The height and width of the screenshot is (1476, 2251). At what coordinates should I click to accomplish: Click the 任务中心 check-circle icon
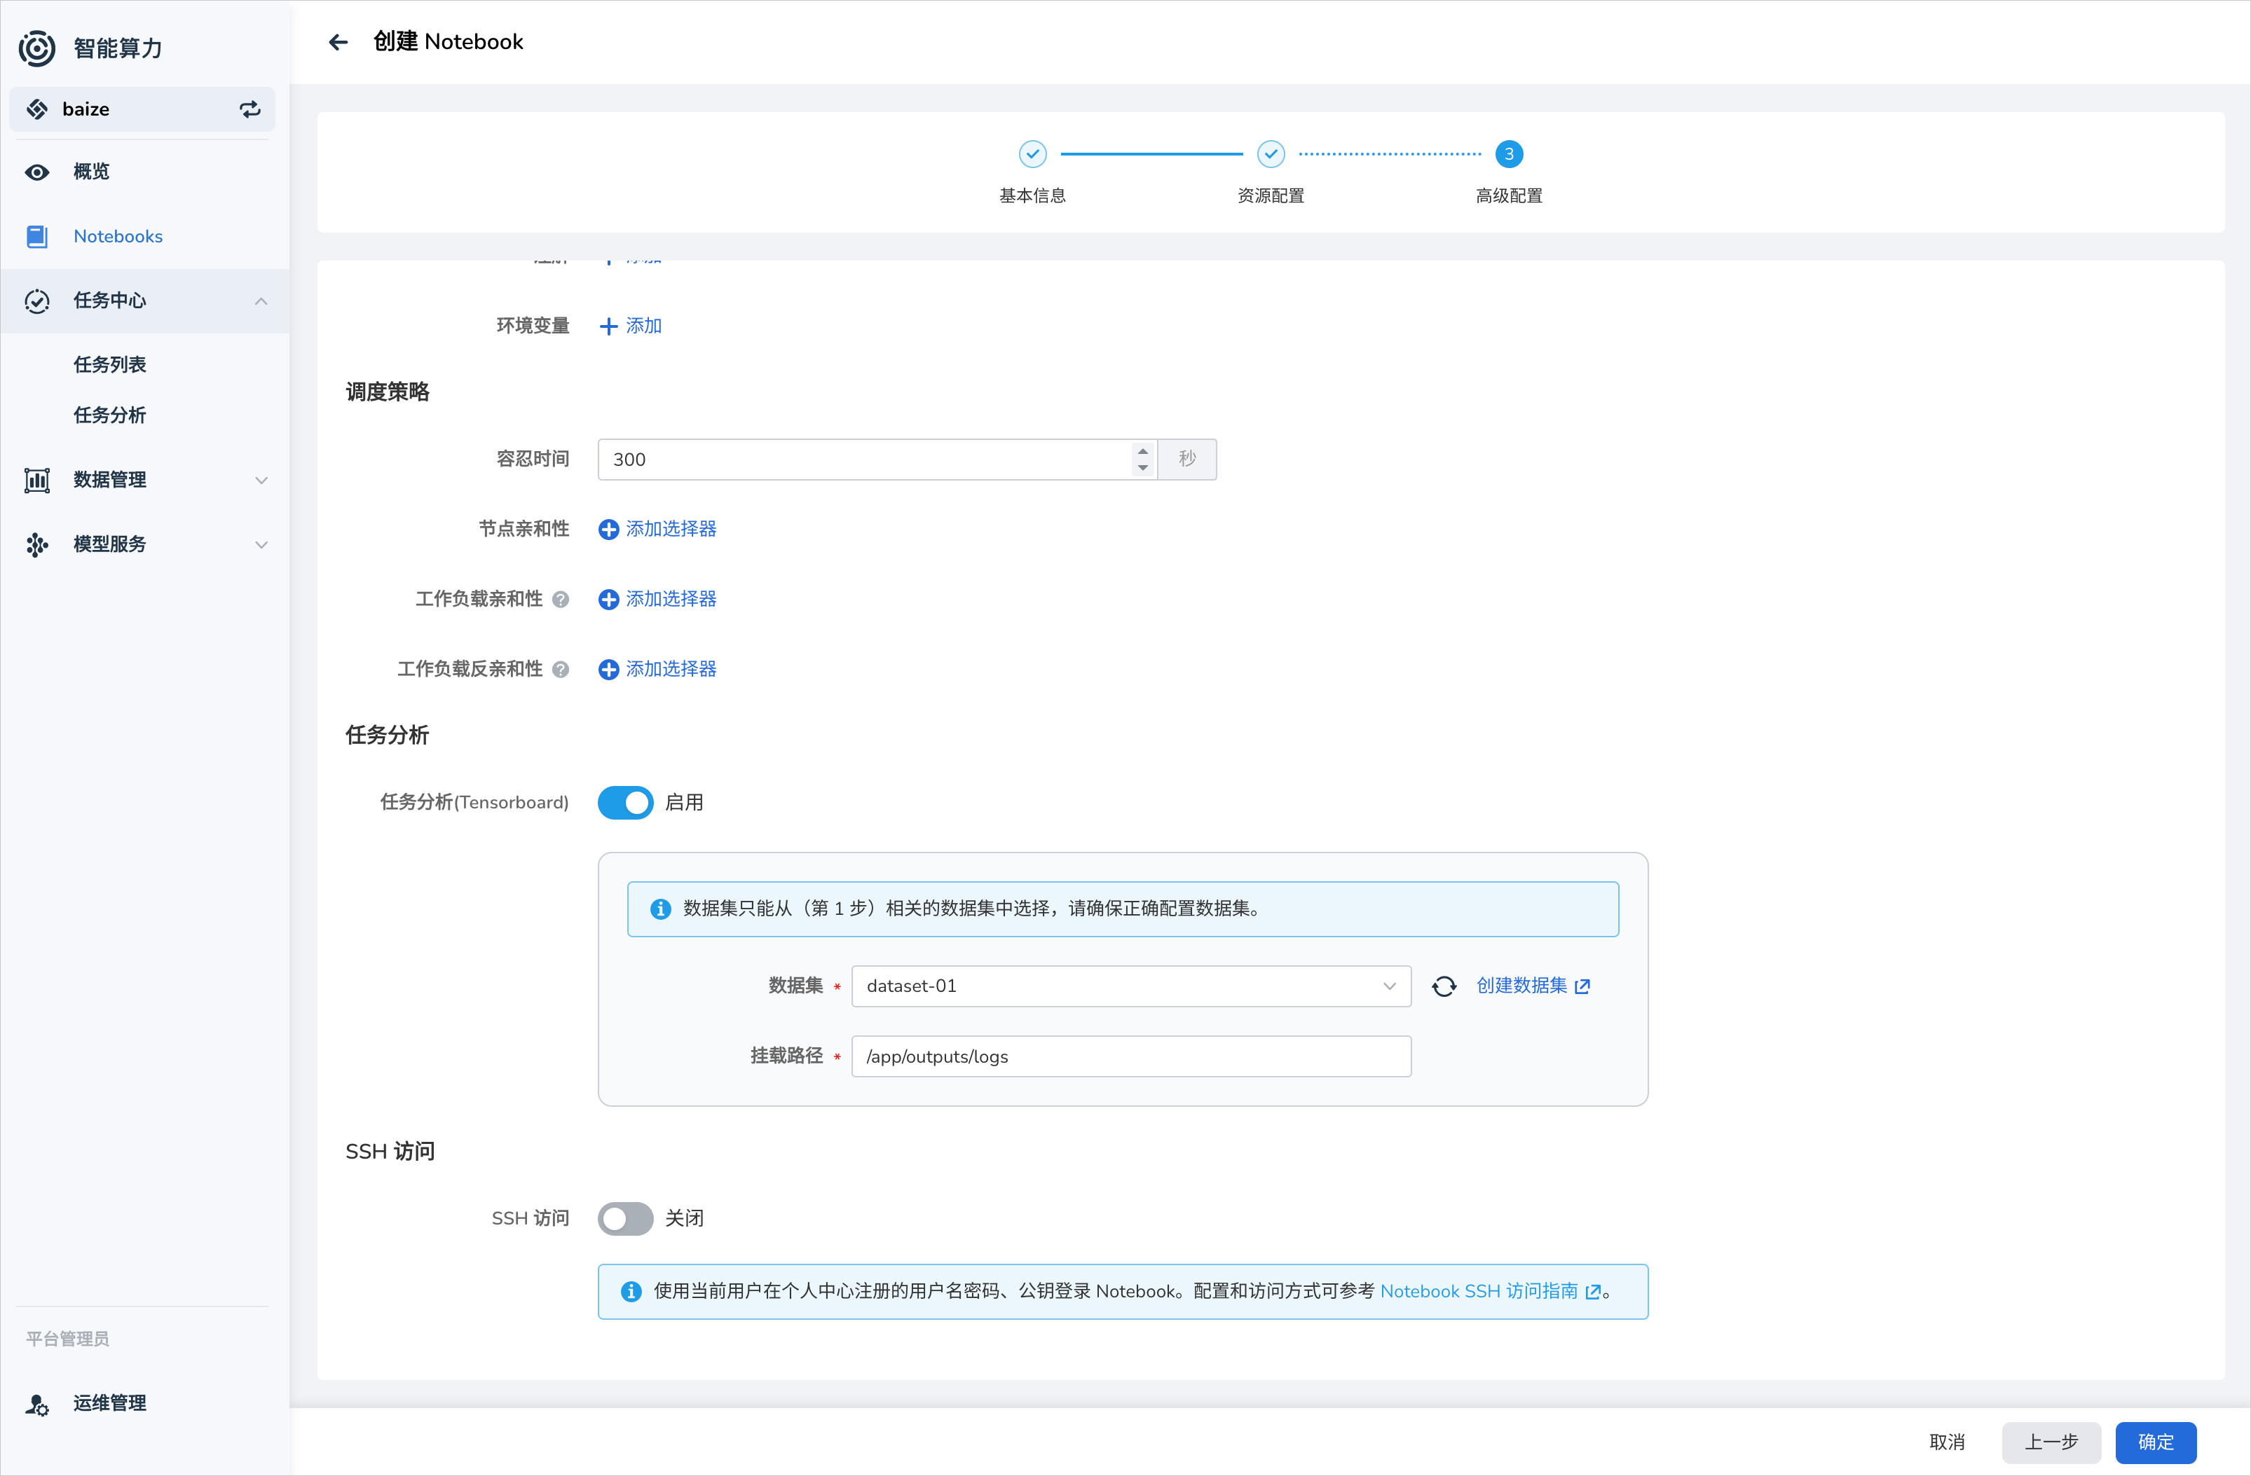point(37,301)
